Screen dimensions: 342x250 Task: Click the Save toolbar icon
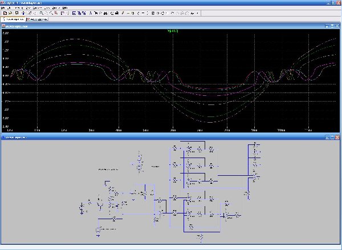(x=17, y=13)
